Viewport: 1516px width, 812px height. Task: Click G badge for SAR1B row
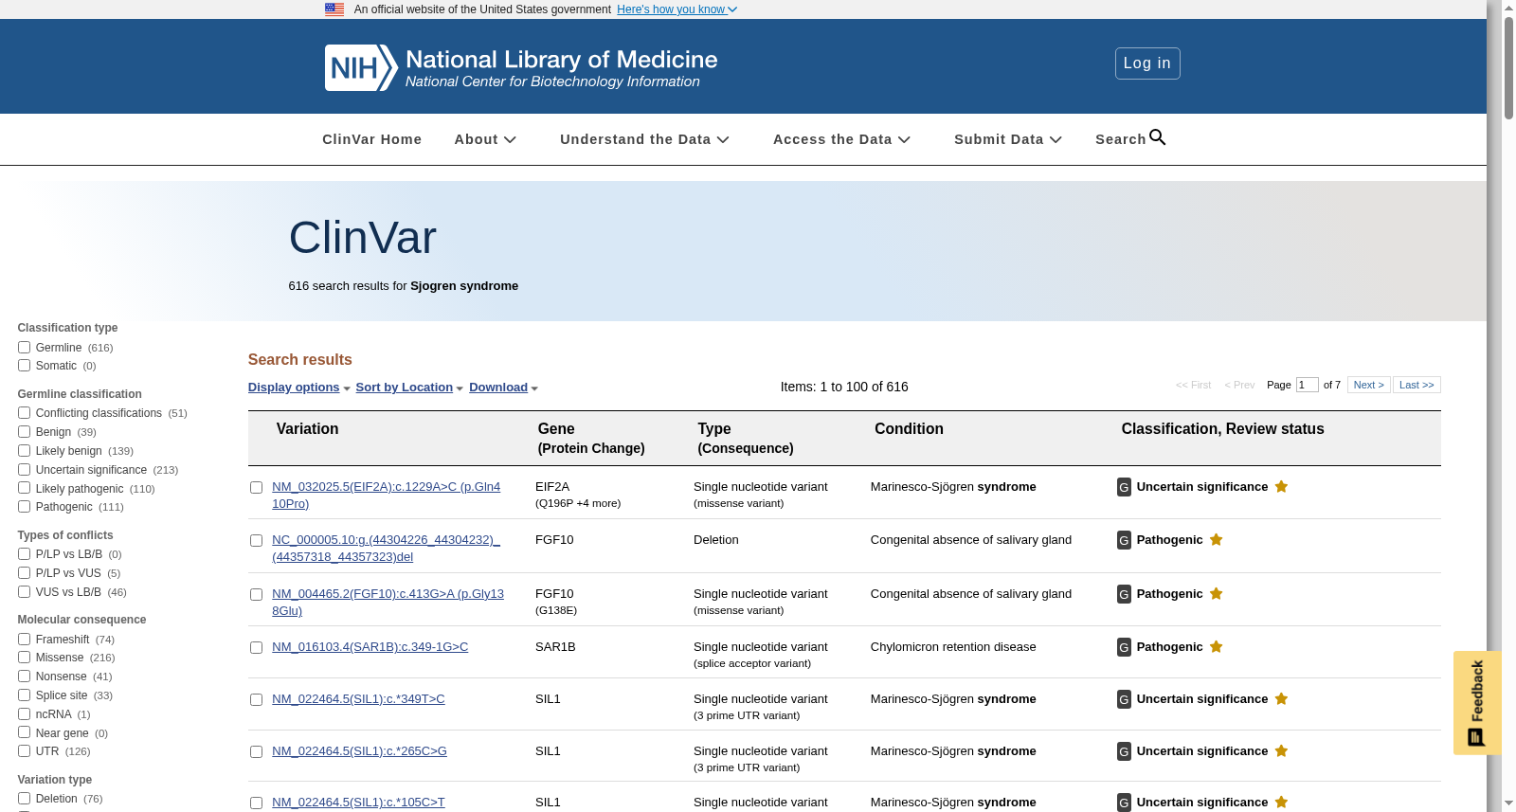click(1124, 648)
